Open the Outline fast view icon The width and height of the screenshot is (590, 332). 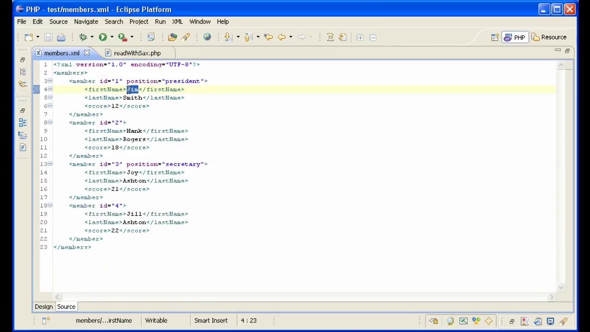tap(23, 123)
